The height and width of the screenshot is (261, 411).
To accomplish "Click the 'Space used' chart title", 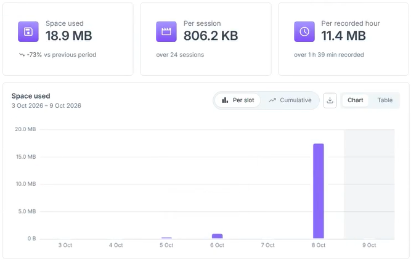I will 31,96.
